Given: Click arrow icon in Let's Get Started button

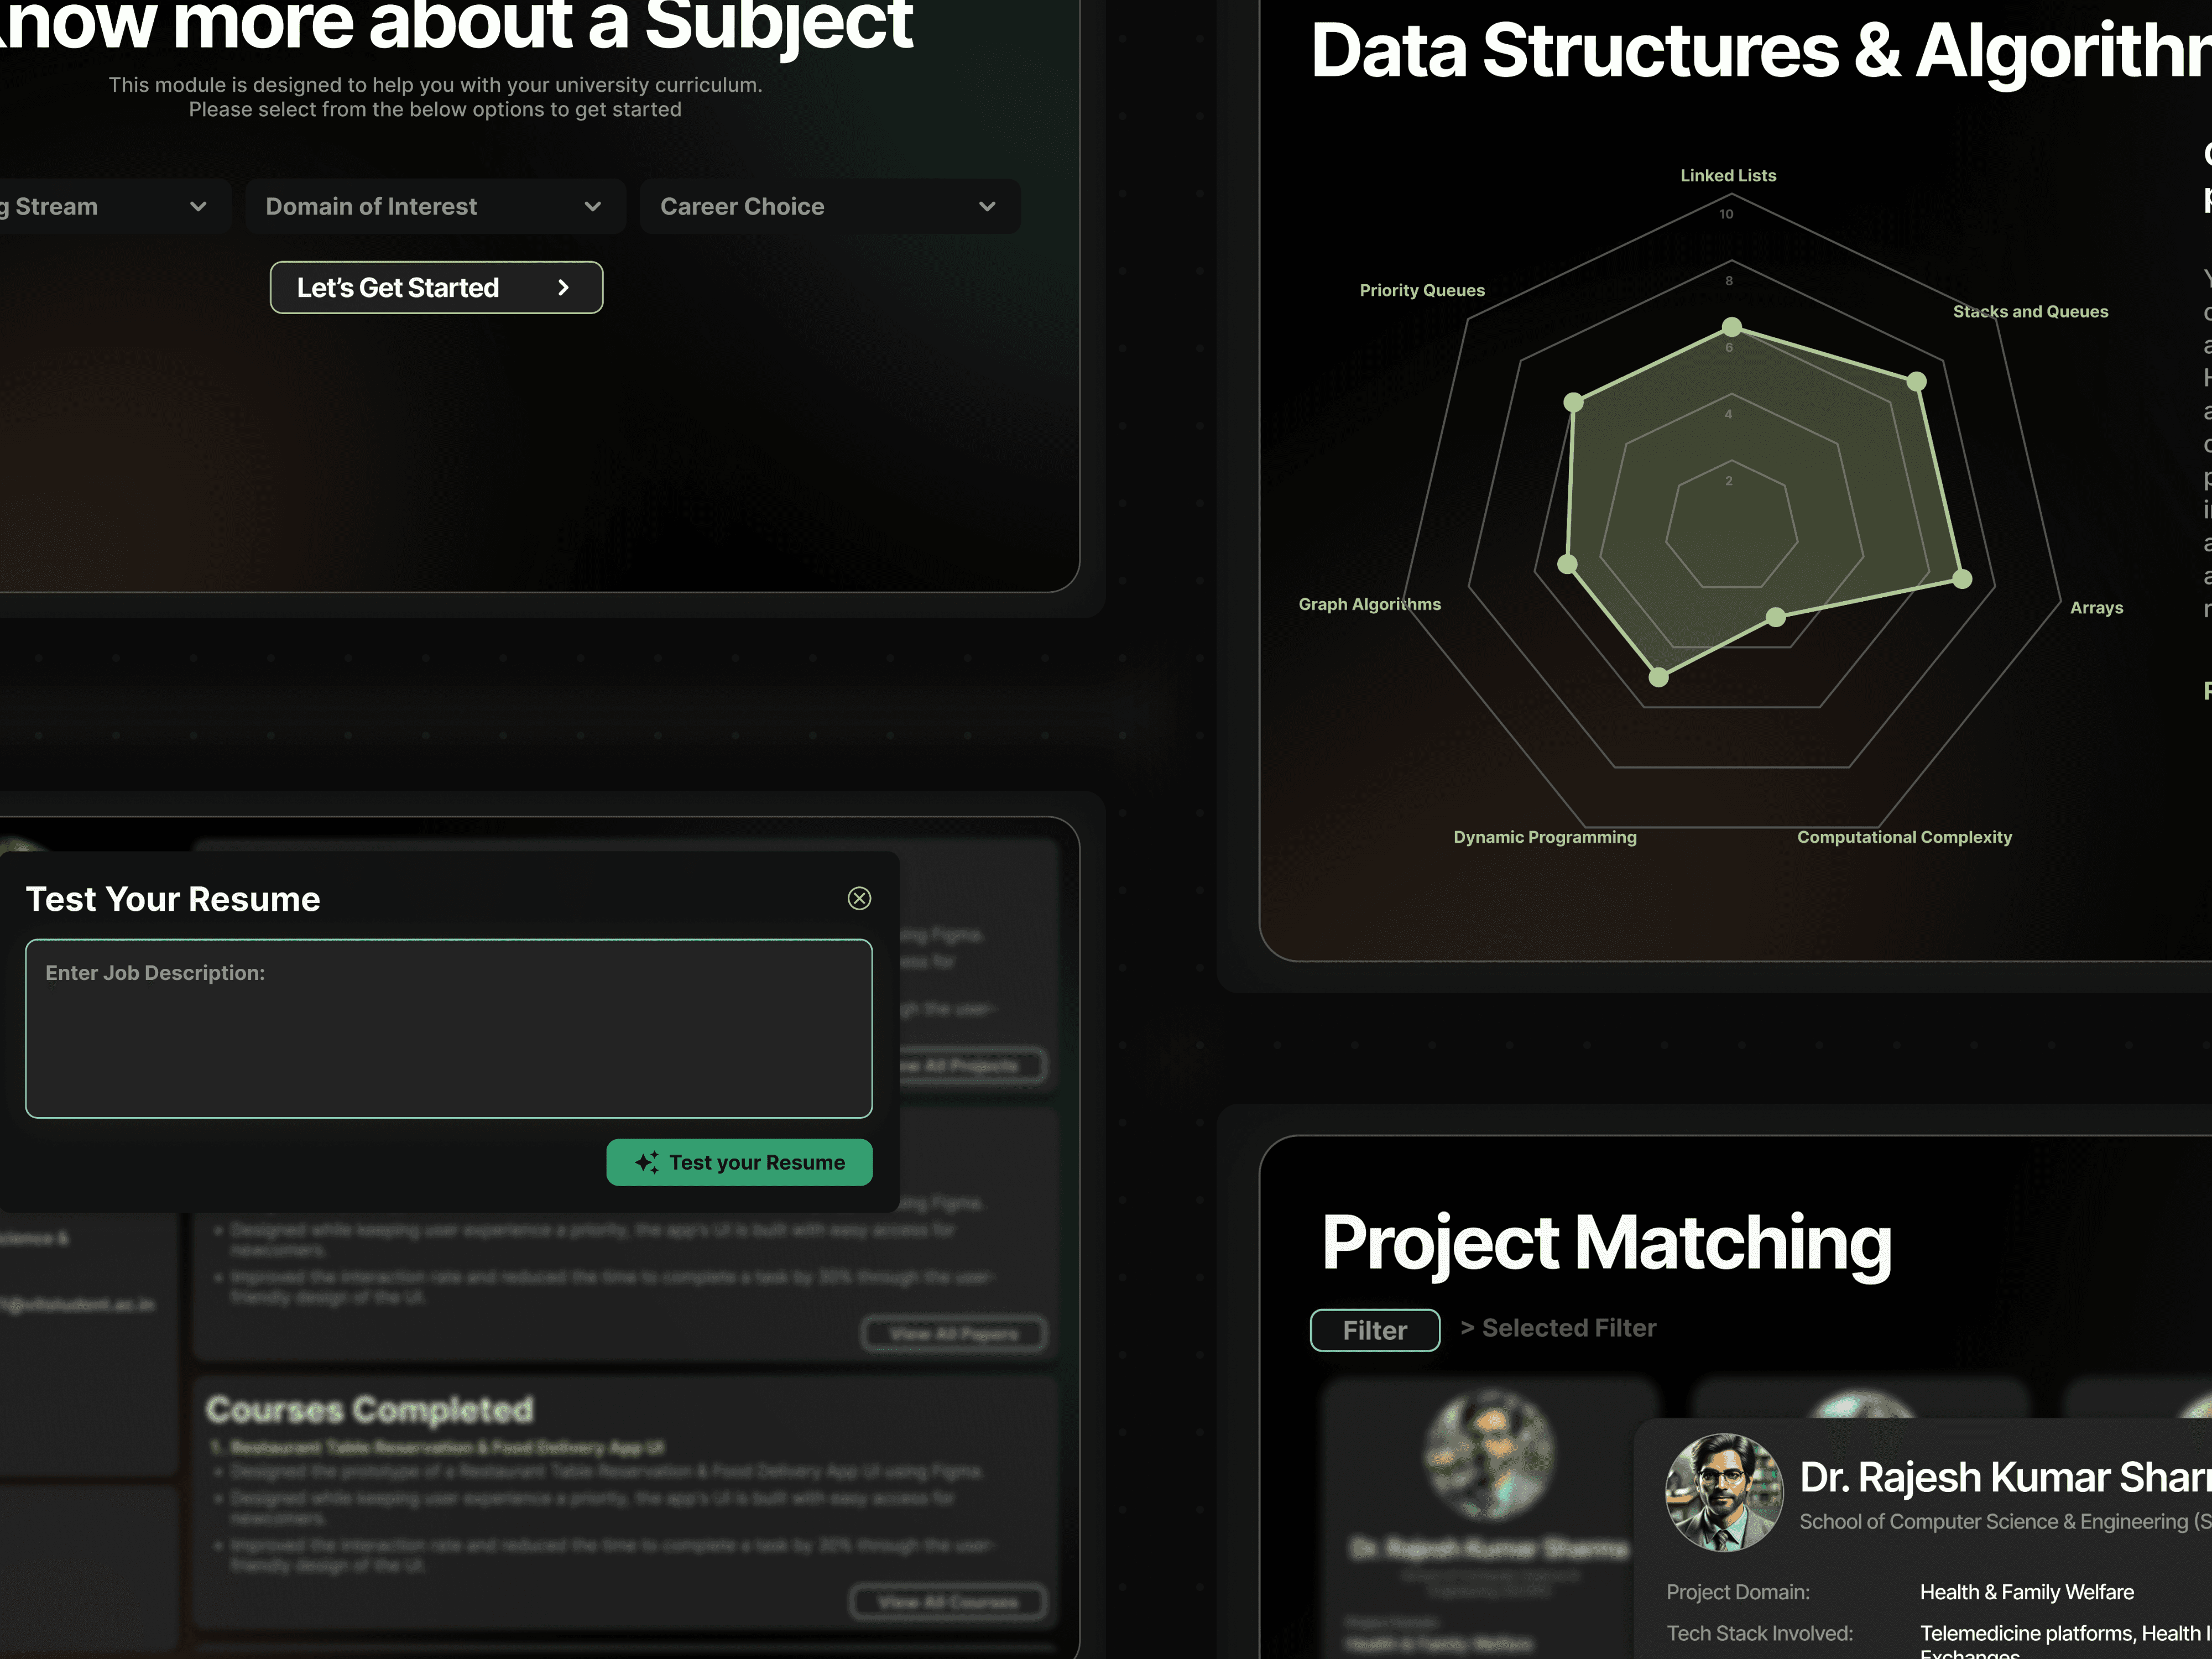Looking at the screenshot, I should coord(563,288).
